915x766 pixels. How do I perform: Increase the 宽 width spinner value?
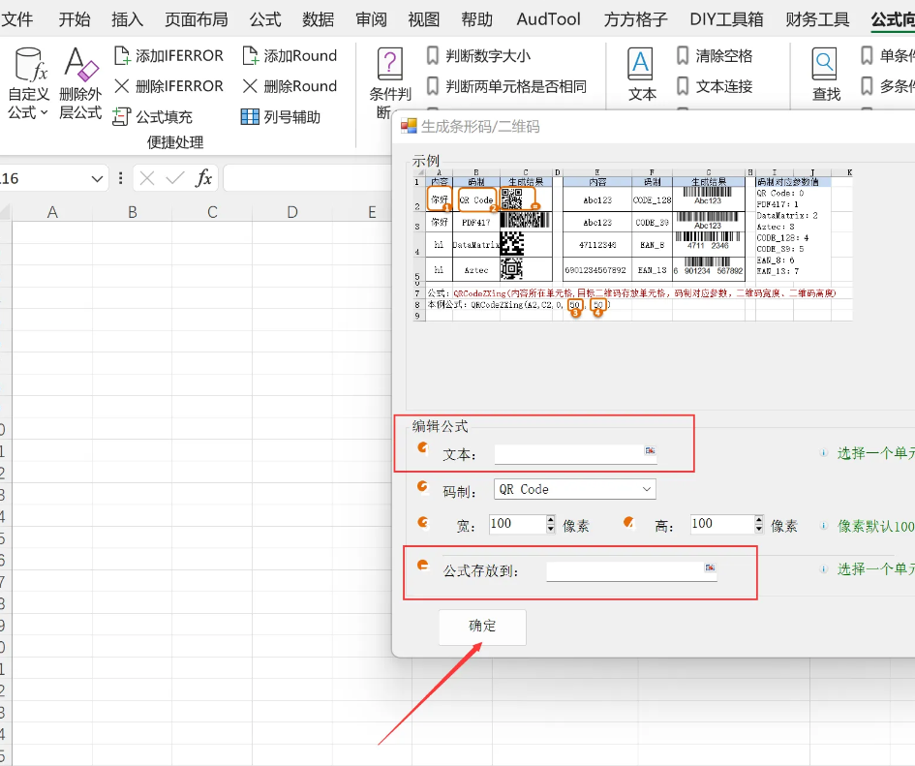click(x=551, y=519)
